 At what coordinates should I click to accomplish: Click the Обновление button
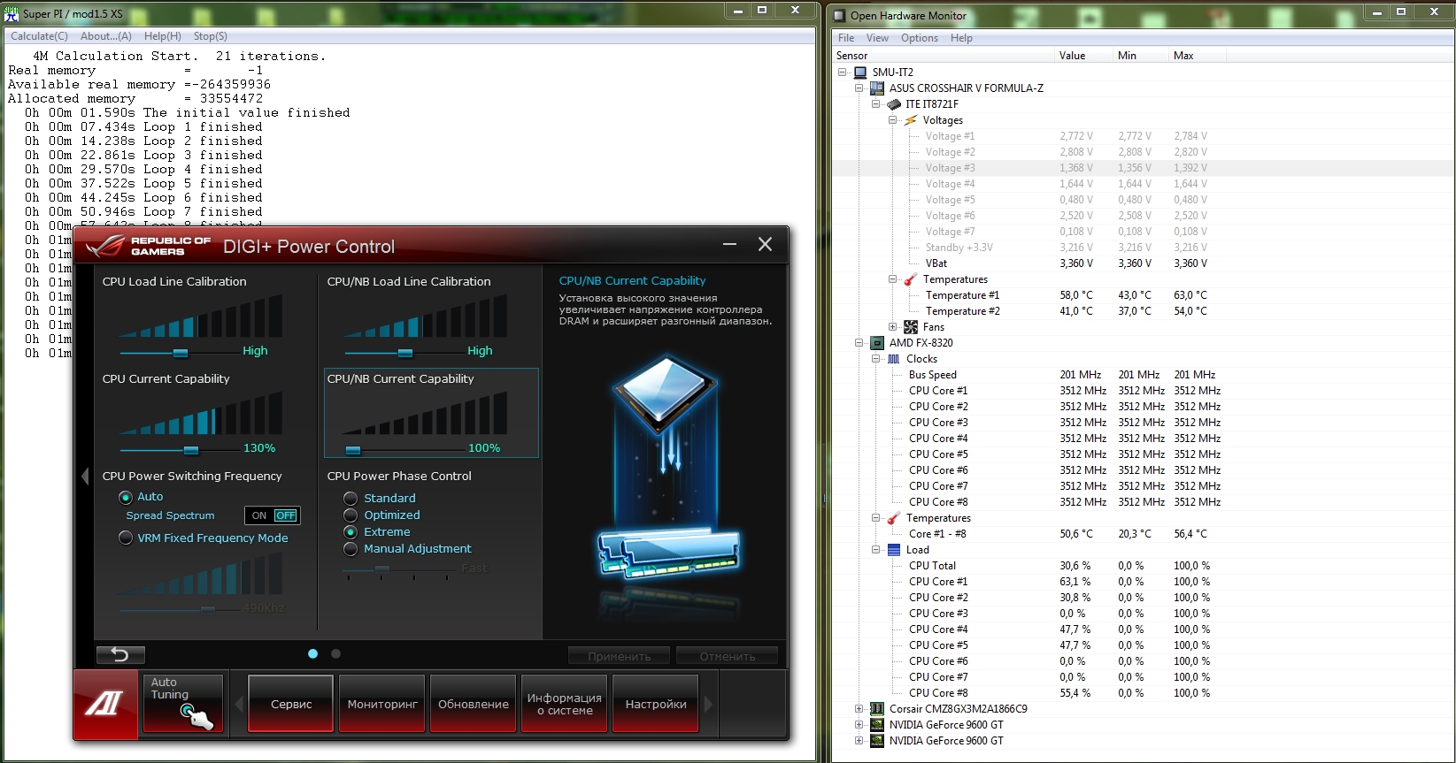click(x=474, y=704)
